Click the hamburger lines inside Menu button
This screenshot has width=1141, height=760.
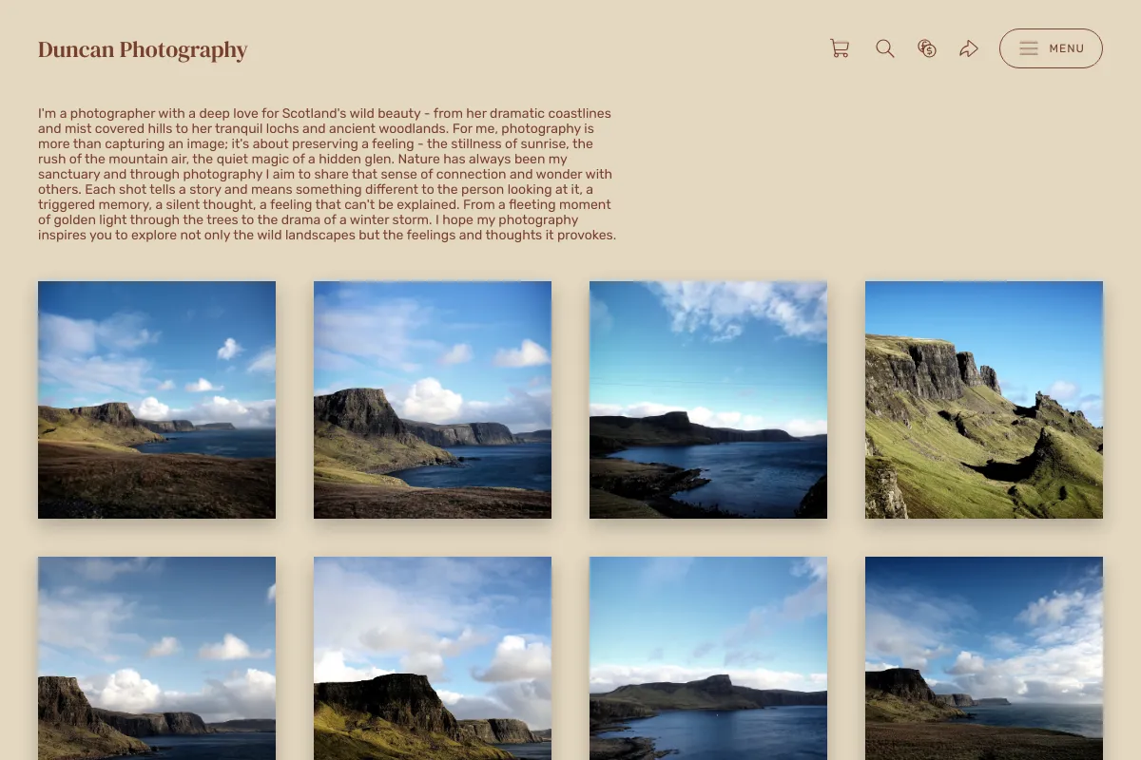point(1029,48)
